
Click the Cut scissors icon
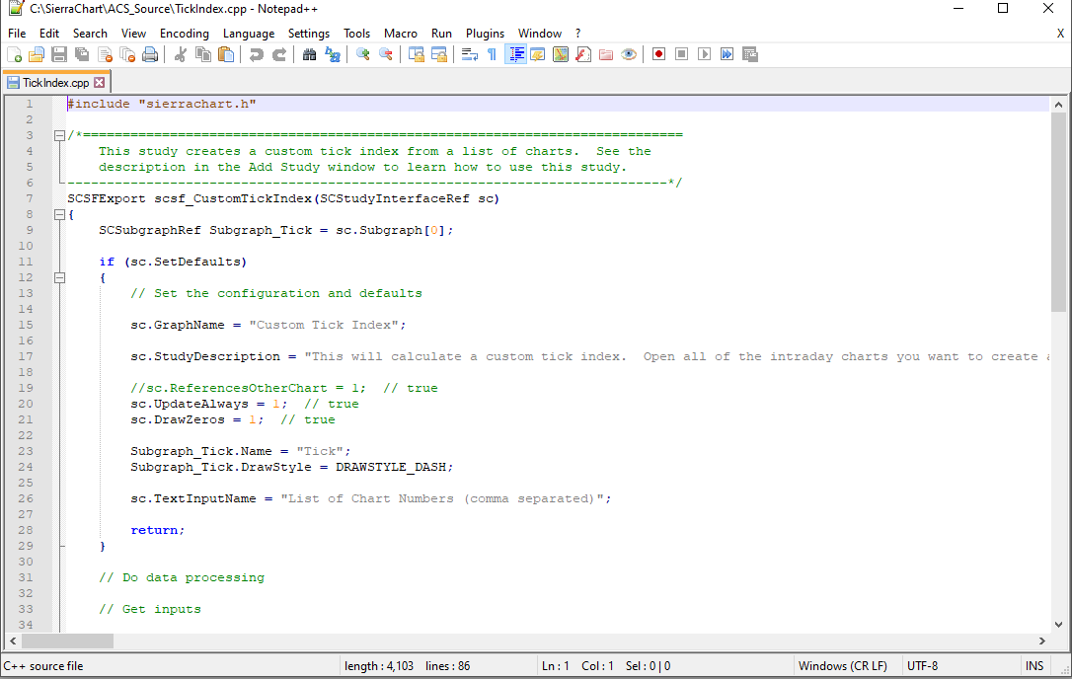[181, 54]
